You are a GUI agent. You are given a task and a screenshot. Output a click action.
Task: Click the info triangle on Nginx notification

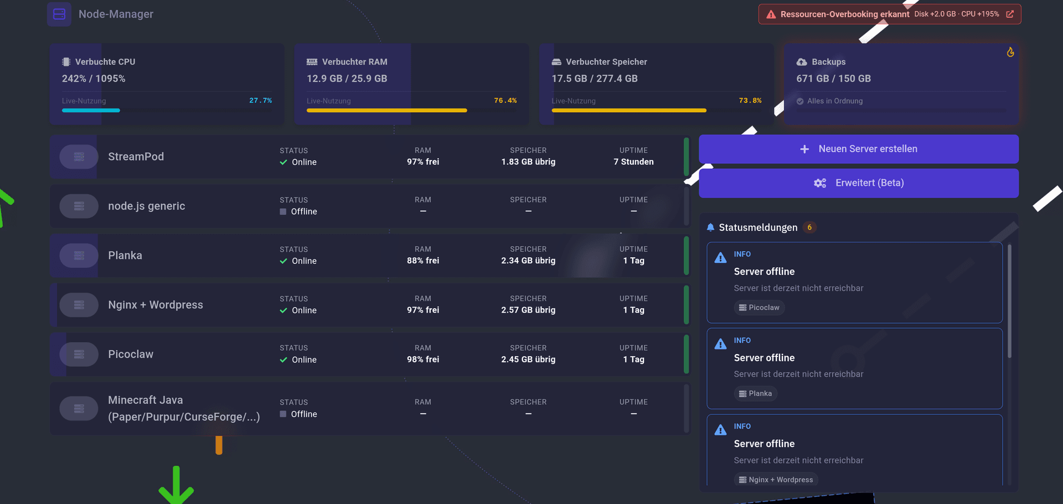point(720,430)
